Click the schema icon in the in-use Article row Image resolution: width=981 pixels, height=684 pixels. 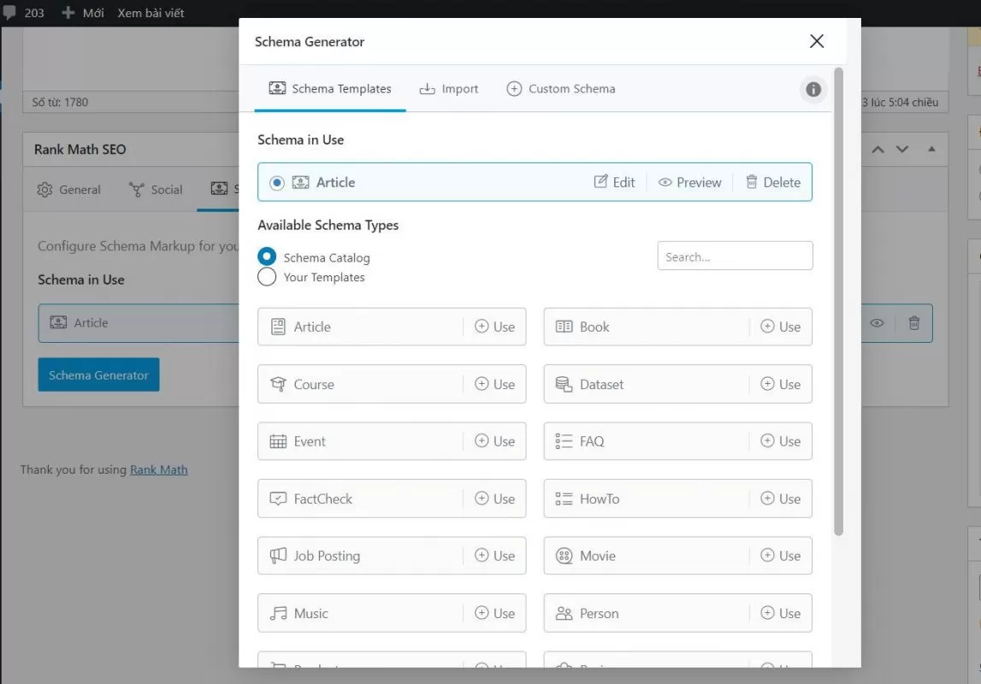click(300, 182)
